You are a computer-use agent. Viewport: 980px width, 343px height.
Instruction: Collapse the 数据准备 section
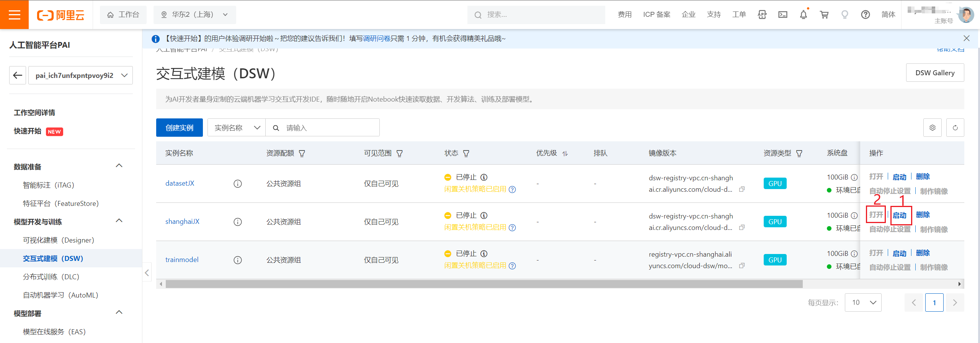pos(119,166)
